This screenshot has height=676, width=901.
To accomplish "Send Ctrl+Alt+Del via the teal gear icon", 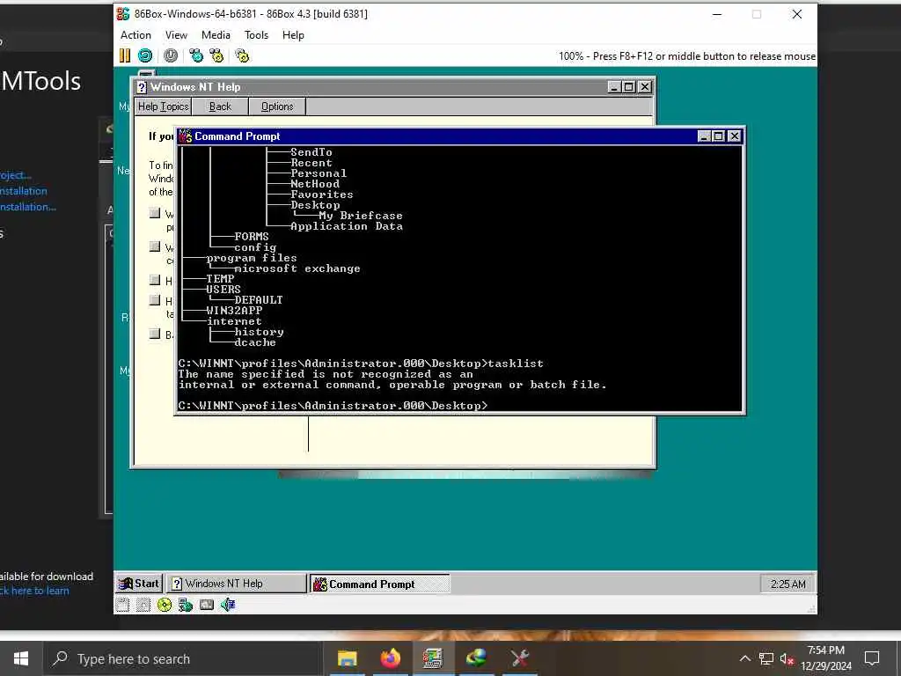I will click(x=196, y=55).
